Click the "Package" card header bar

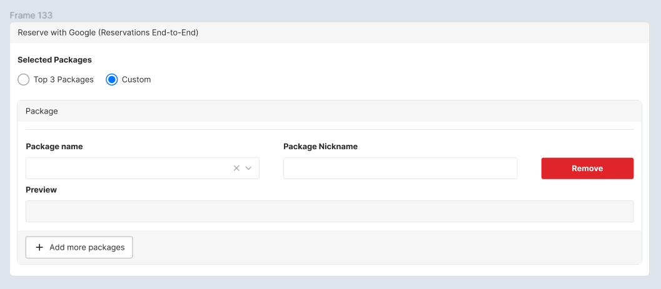coord(330,111)
